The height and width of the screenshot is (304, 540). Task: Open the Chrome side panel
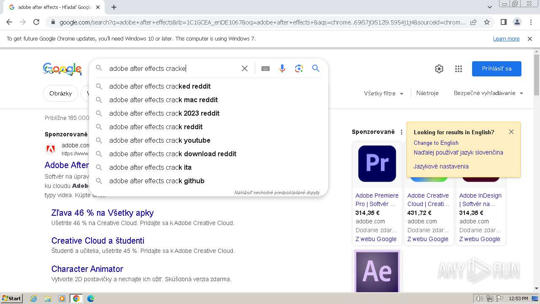click(503, 22)
